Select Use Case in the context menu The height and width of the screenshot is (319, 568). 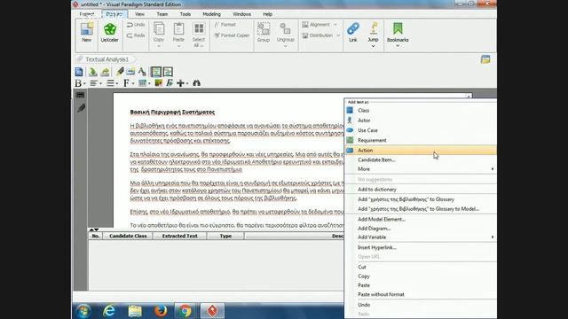coord(421,130)
